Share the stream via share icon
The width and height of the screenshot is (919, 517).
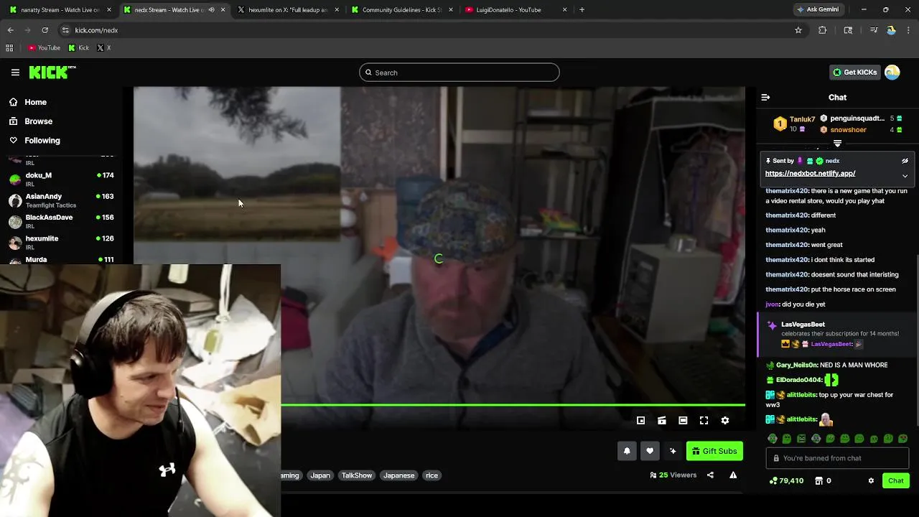(x=710, y=475)
